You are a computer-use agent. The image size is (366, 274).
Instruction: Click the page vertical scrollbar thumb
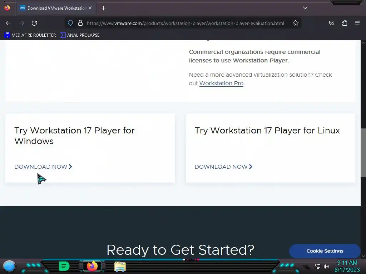point(363,153)
